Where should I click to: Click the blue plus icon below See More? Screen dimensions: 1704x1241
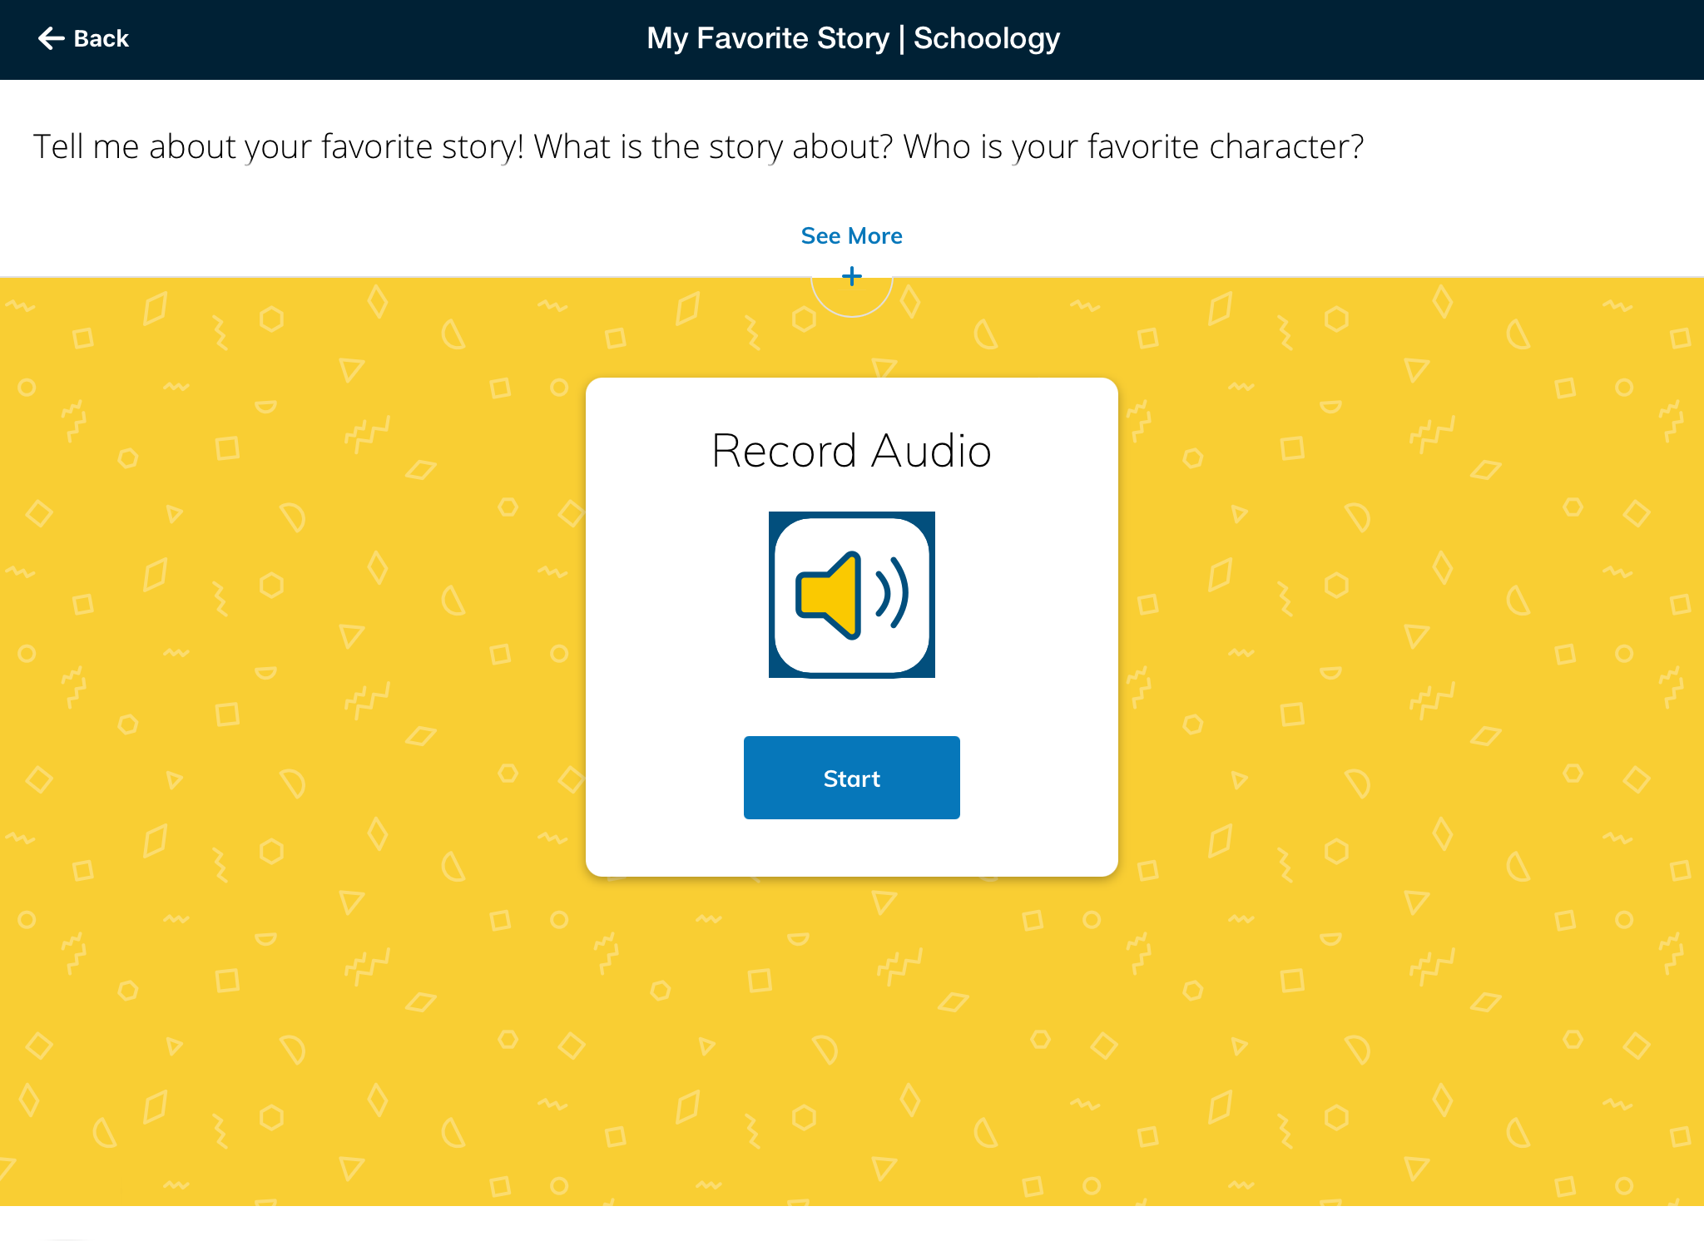[851, 276]
